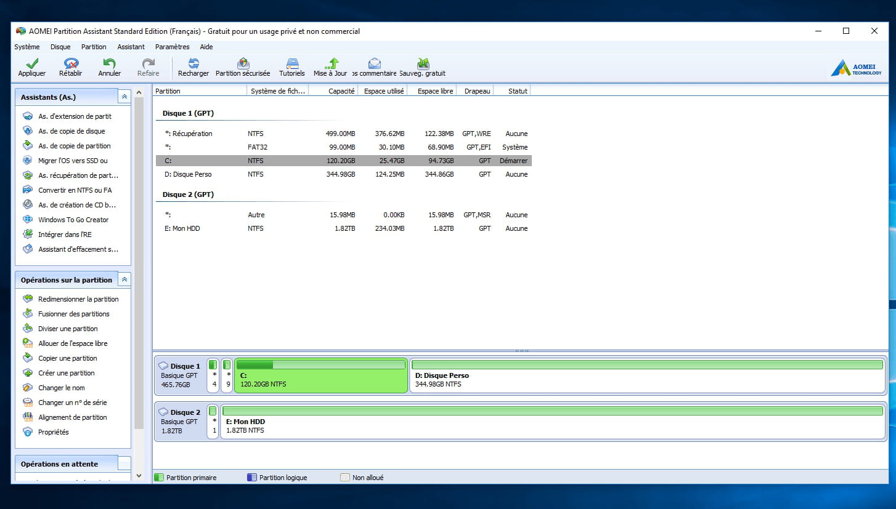Choose Allouer de l'espace libre
Viewport: 896px width, 509px height.
pos(73,343)
